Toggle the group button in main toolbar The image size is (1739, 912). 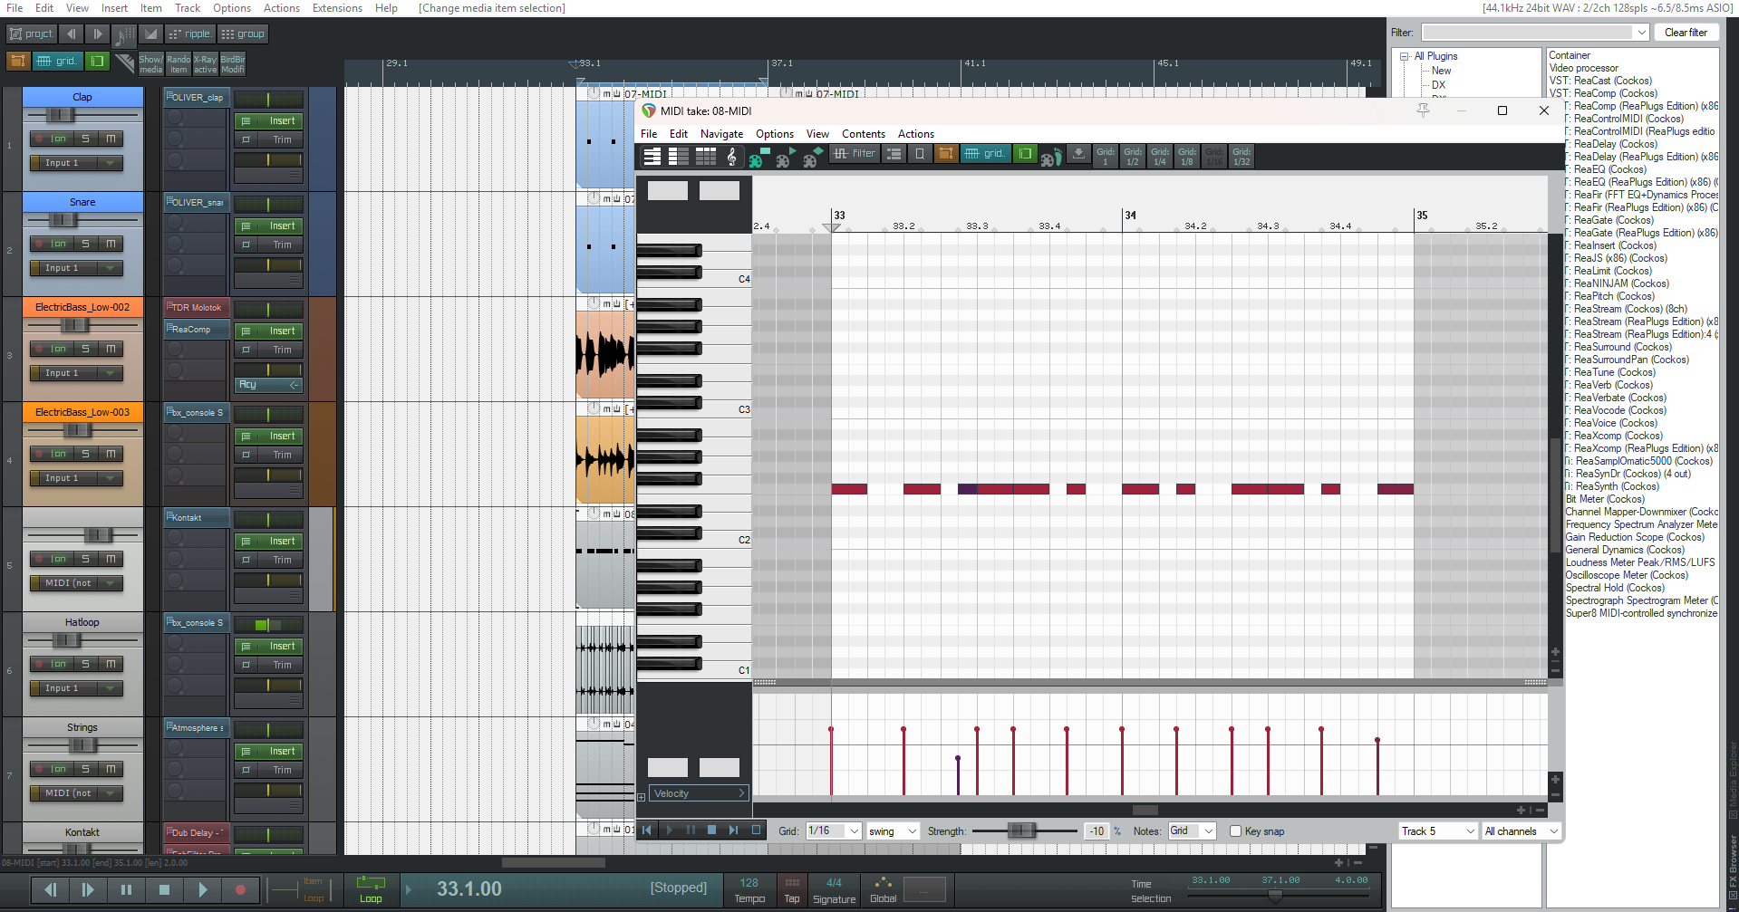(x=243, y=34)
